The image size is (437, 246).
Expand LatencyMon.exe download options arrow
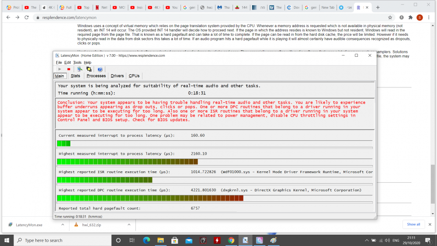click(62, 225)
